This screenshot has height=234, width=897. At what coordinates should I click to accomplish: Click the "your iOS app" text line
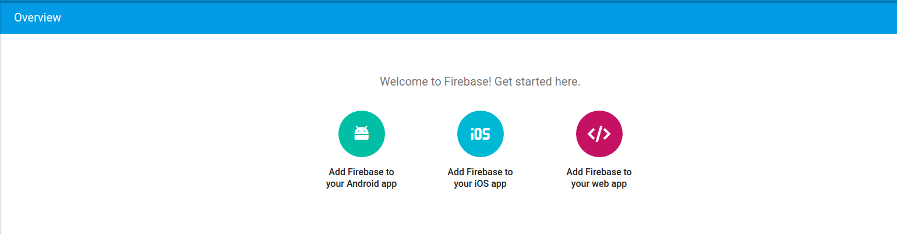(x=480, y=184)
